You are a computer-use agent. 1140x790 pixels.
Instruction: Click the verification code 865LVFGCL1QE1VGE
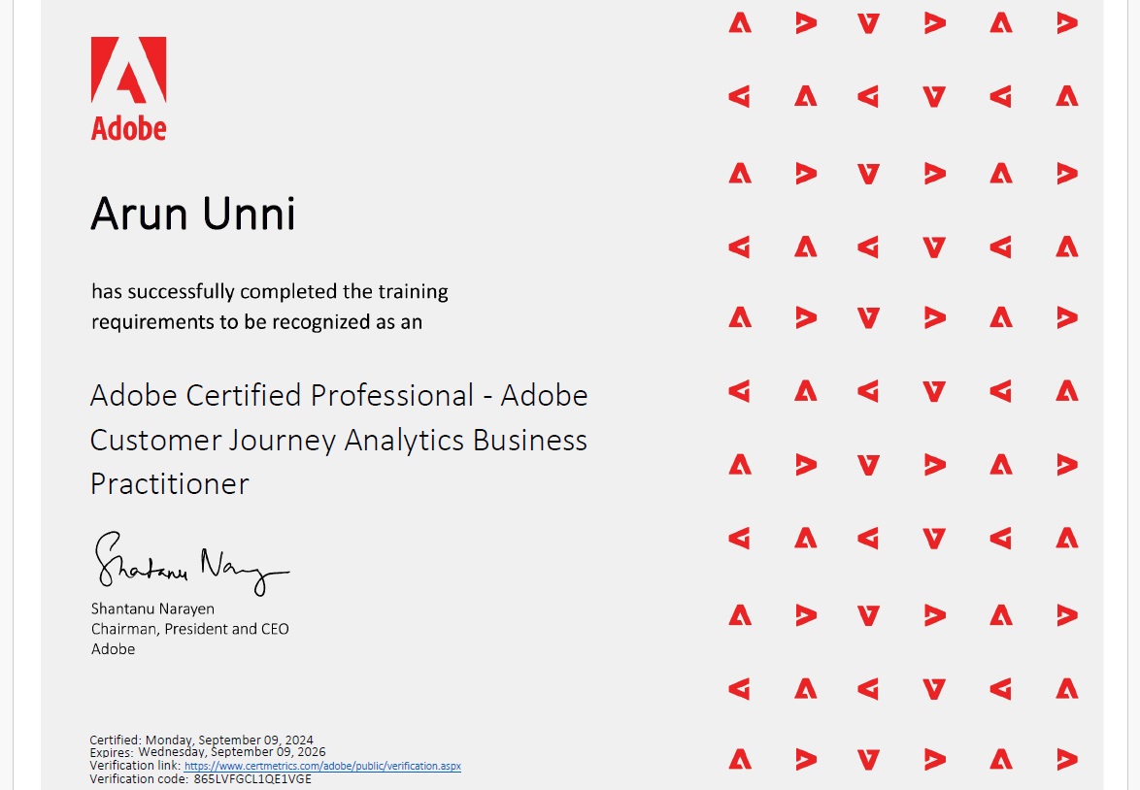pos(252,778)
